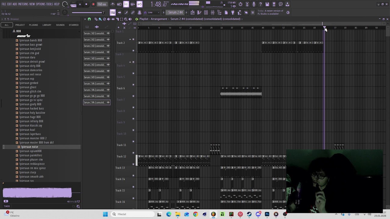This screenshot has width=390, height=219.
Task: Open the Playlist view icon
Action: (193, 12)
